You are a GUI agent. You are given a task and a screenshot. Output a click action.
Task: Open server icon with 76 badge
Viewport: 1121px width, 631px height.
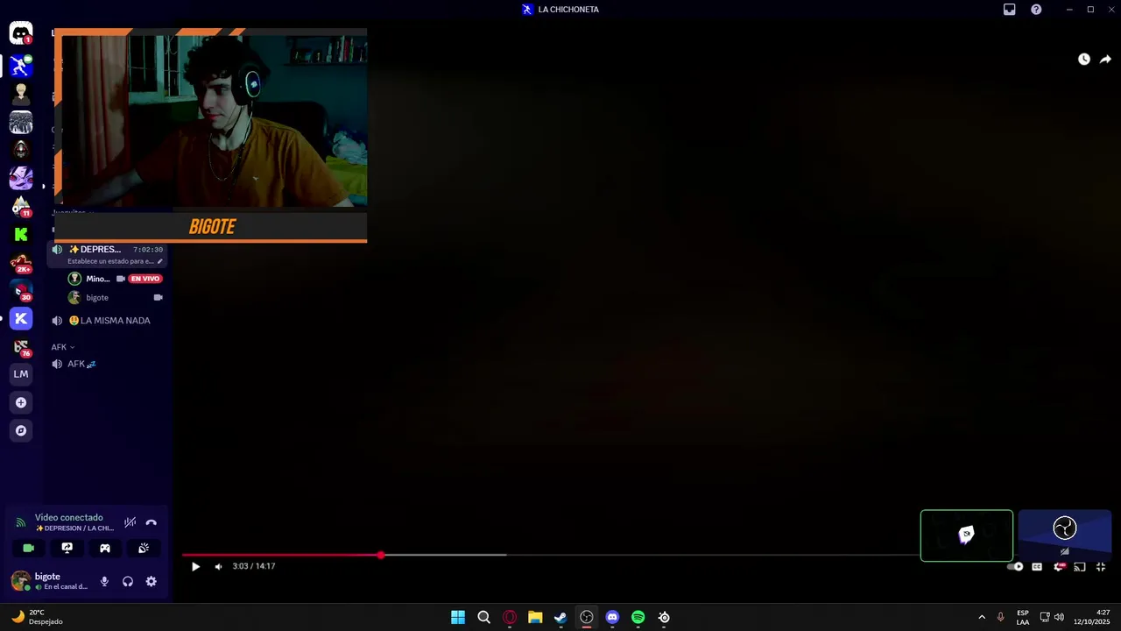click(21, 346)
